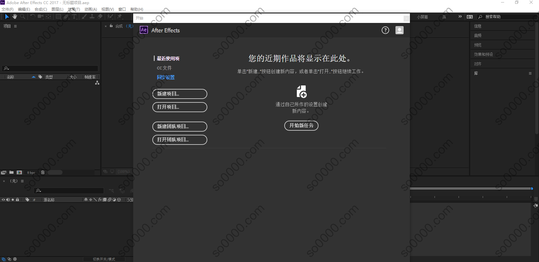The height and width of the screenshot is (262, 539).
Task: Click the 打开团队项目... button
Action: click(x=180, y=140)
